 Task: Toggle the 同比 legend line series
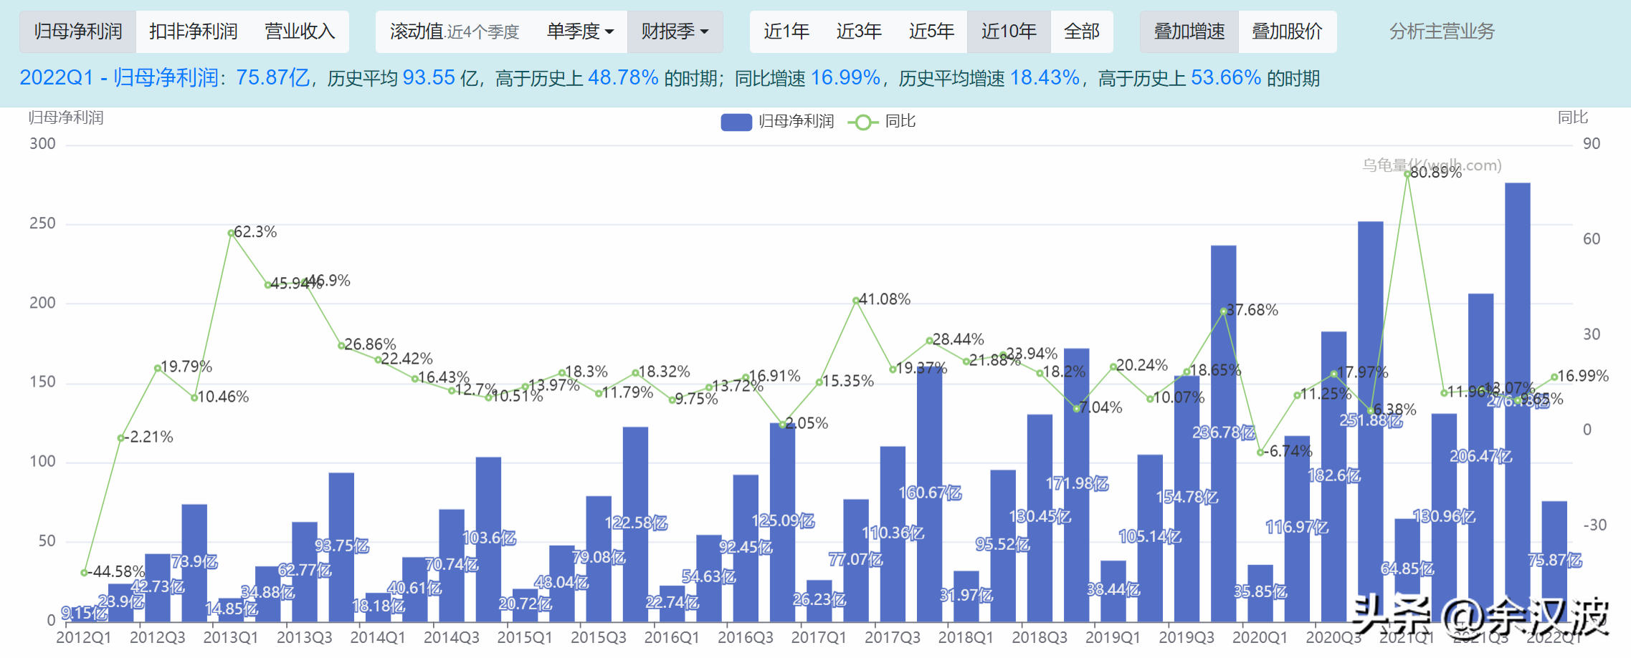pyautogui.click(x=863, y=122)
